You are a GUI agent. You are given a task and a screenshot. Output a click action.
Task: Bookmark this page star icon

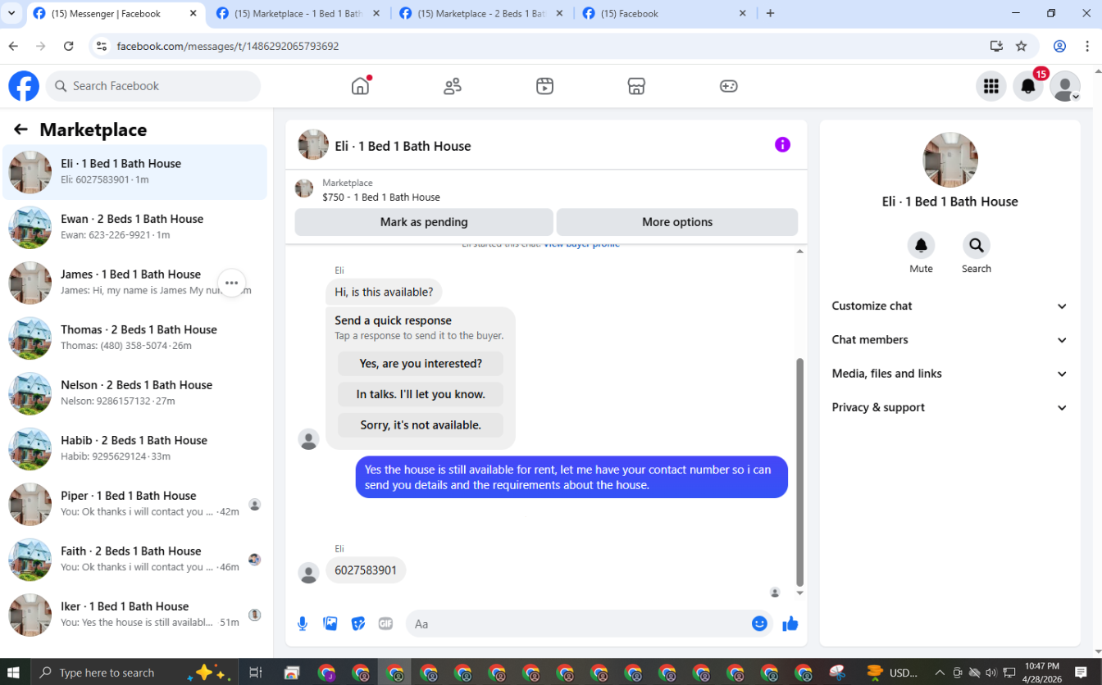pos(1021,46)
